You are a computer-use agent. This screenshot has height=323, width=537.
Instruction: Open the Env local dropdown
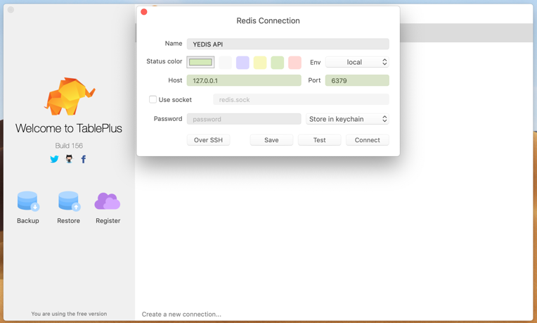[x=357, y=62]
